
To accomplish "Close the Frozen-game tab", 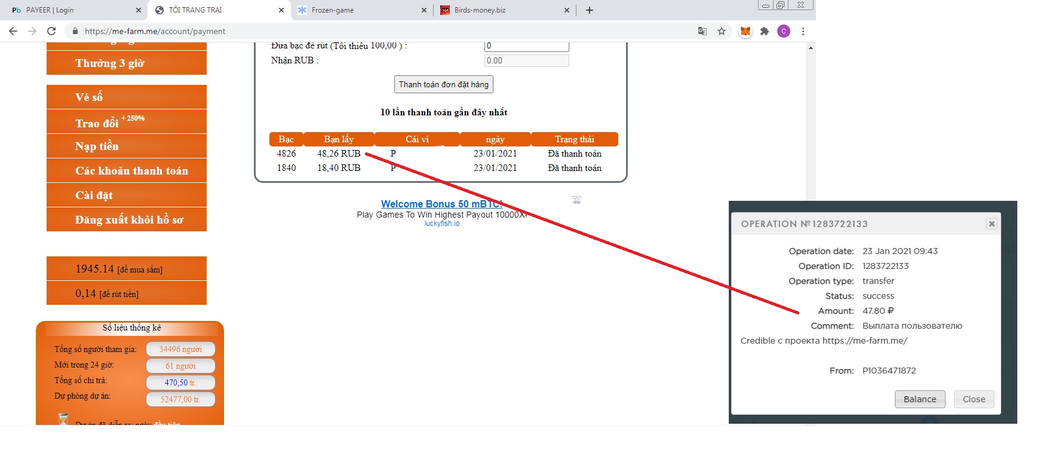I will [x=424, y=10].
